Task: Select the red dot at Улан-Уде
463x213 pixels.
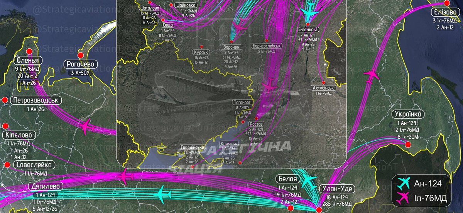Action: 319,210
